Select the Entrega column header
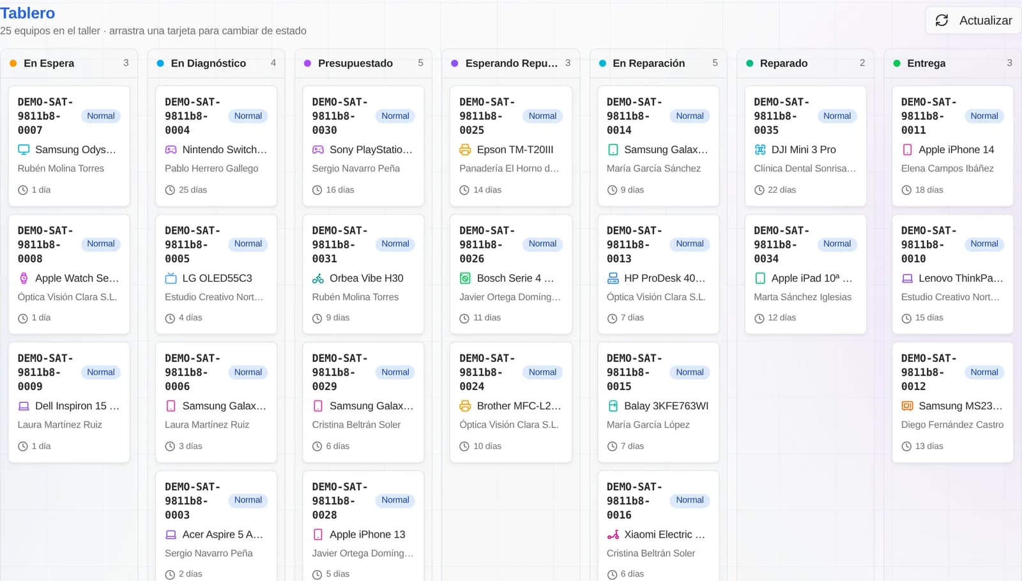The width and height of the screenshot is (1022, 581). (x=952, y=63)
